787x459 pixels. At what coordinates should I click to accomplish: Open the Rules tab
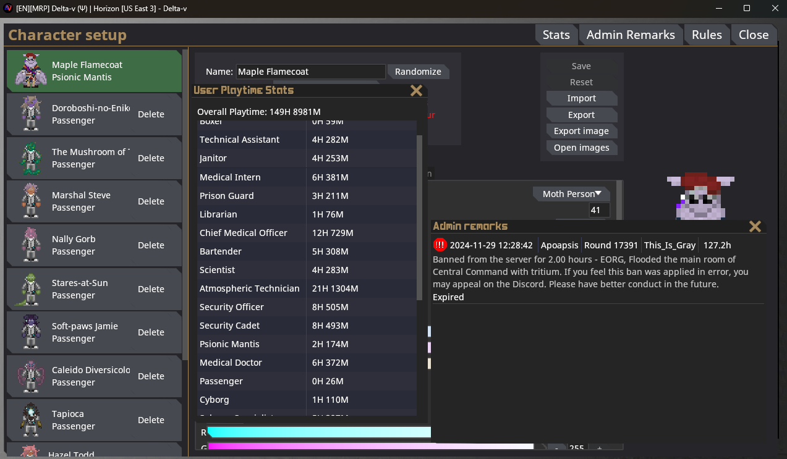[707, 35]
